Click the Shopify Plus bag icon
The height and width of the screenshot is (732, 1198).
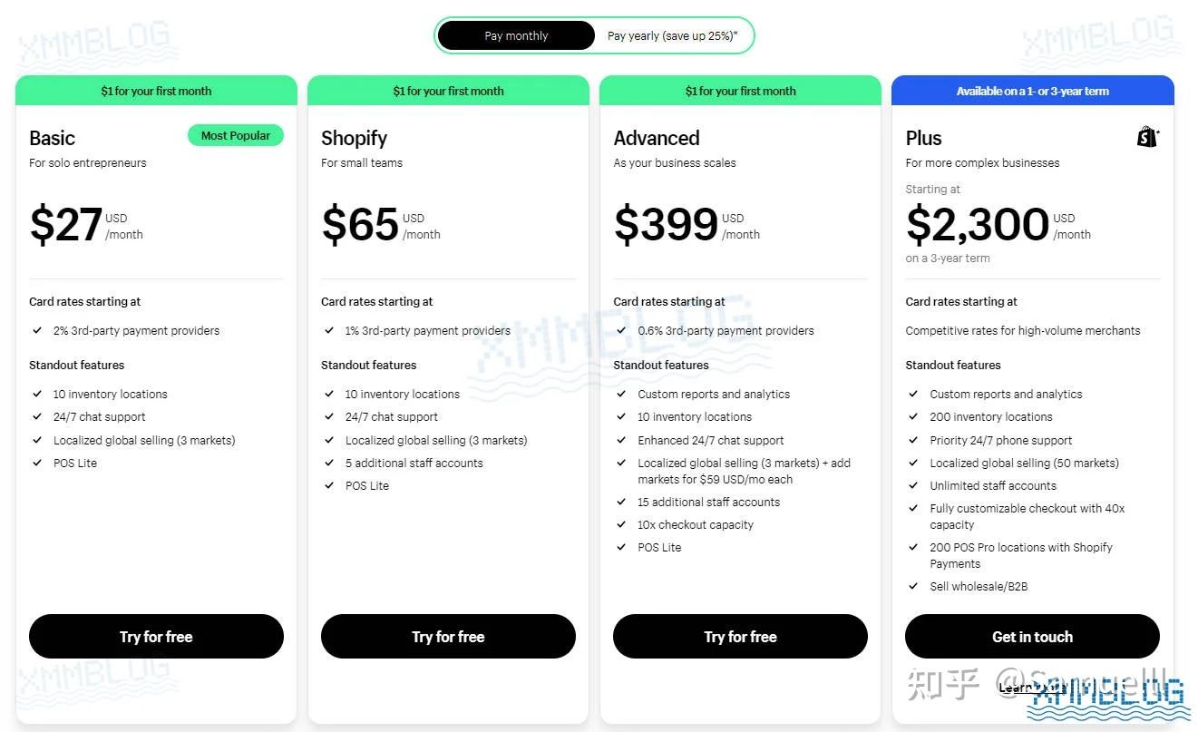click(1146, 135)
